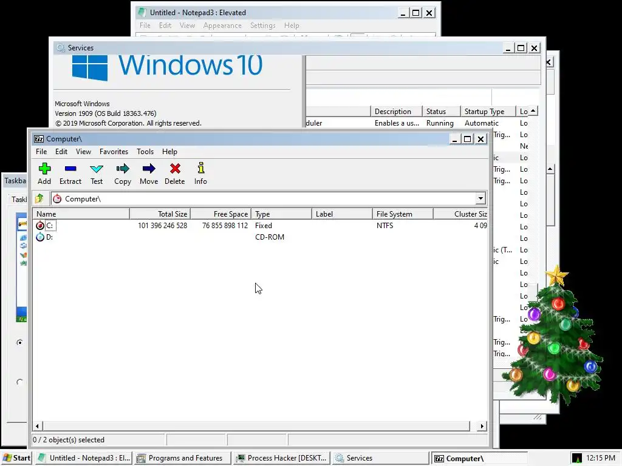The height and width of the screenshot is (466, 622).
Task: Expand the address bar dropdown arrow
Action: pos(480,198)
